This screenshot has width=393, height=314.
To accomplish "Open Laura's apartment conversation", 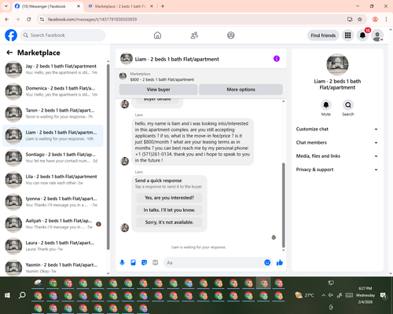I will click(x=53, y=246).
